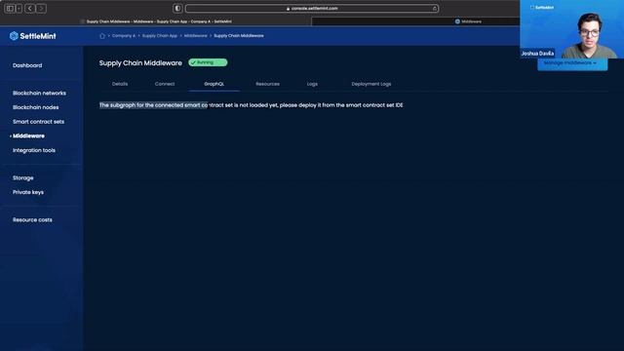
Task: Open Dashboard in sidebar
Action: pos(27,65)
